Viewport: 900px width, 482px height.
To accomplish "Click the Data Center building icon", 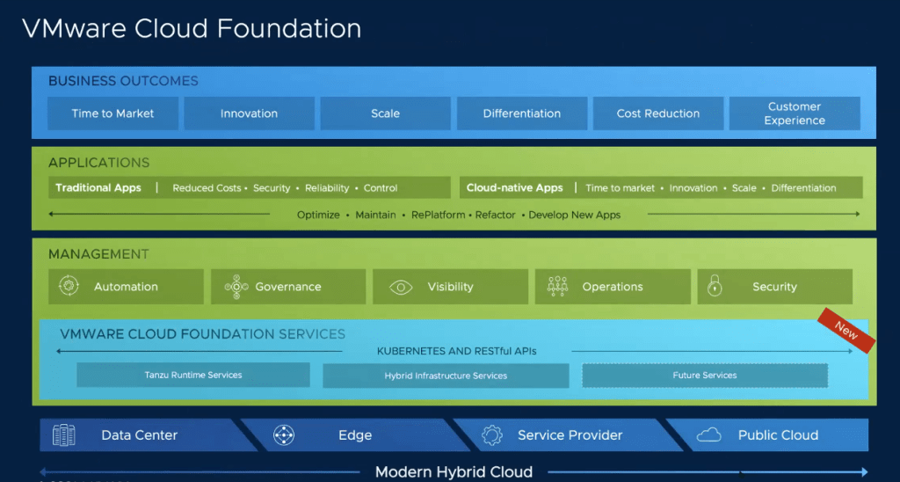I will [64, 435].
